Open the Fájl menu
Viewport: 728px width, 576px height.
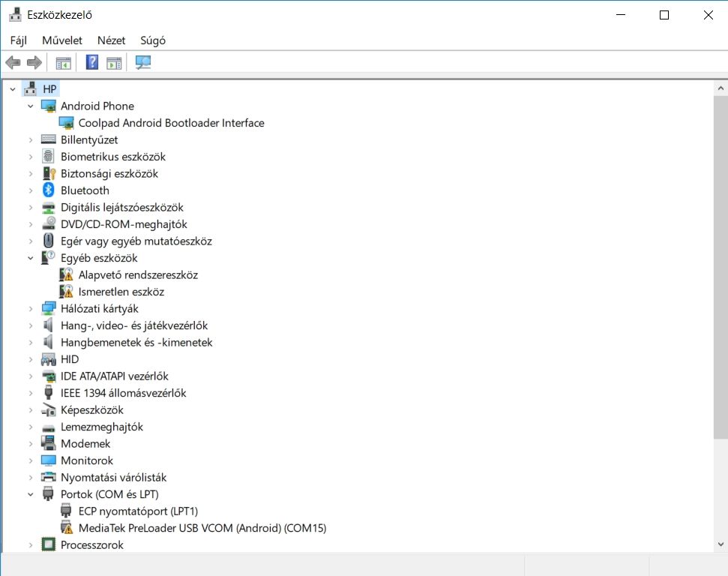19,40
